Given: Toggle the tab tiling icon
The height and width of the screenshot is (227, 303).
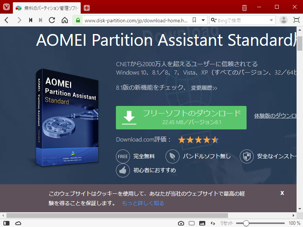Looking at the screenshot, I should (x=192, y=223).
